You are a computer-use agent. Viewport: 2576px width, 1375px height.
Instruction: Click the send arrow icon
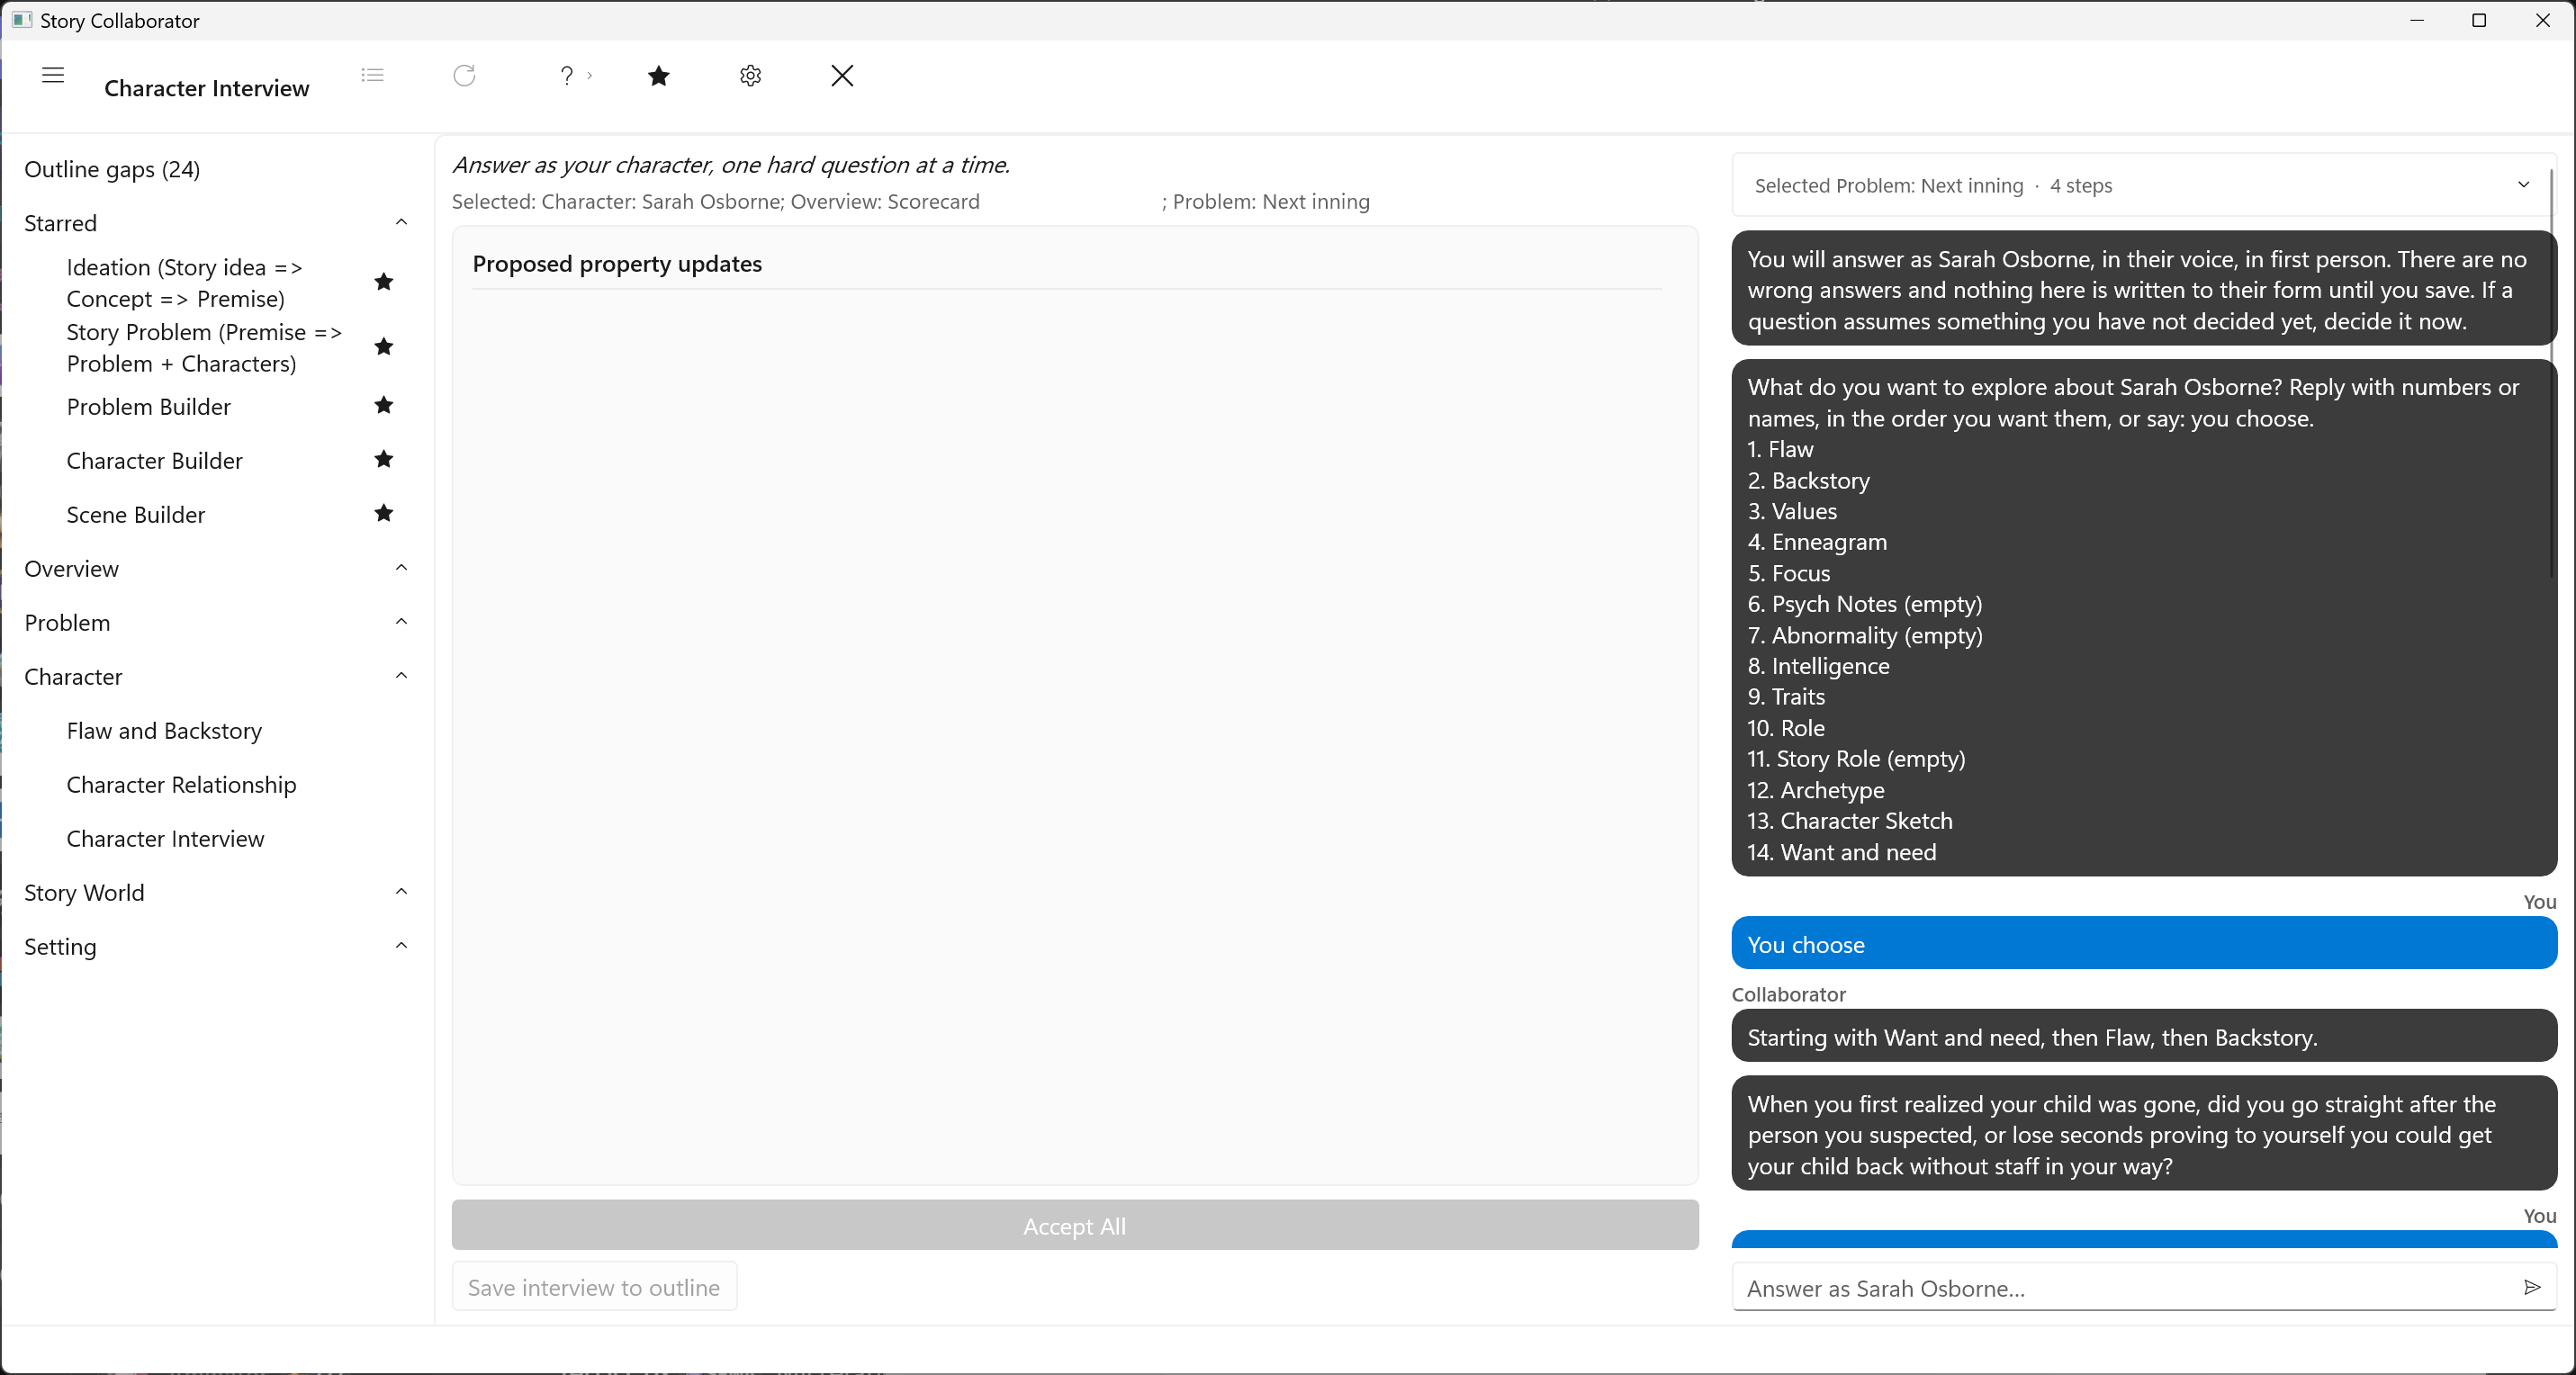(x=2531, y=1287)
